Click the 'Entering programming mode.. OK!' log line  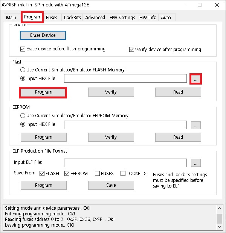click(x=40, y=214)
